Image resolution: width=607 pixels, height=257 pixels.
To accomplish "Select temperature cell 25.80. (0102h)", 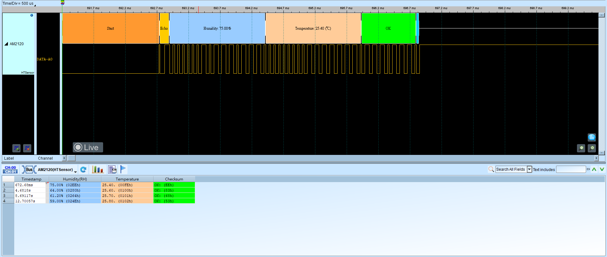I will click(x=127, y=201).
